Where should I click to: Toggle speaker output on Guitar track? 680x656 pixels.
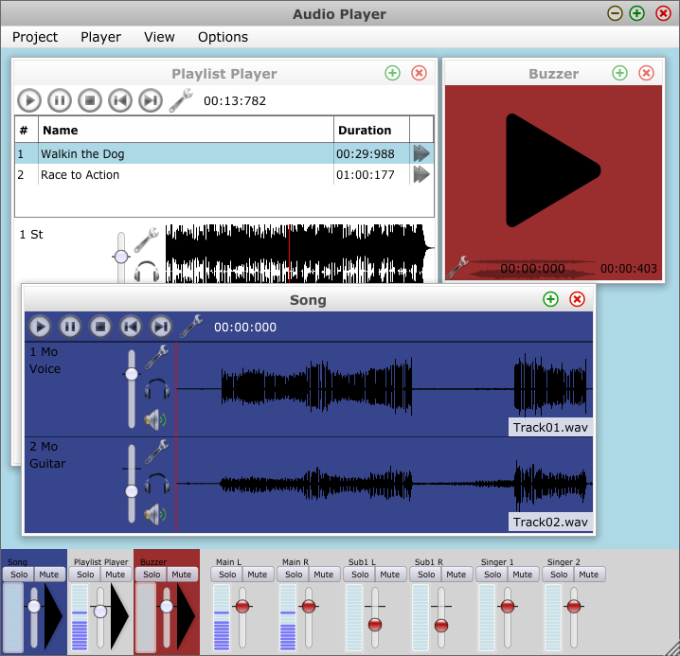click(x=155, y=514)
